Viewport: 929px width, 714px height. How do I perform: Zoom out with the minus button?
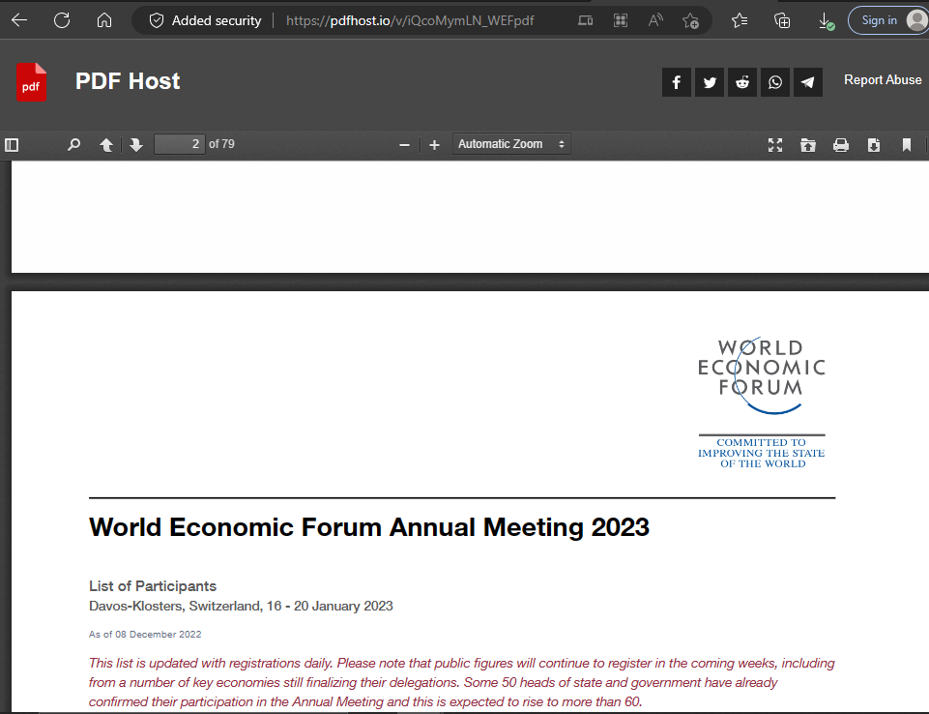(405, 145)
